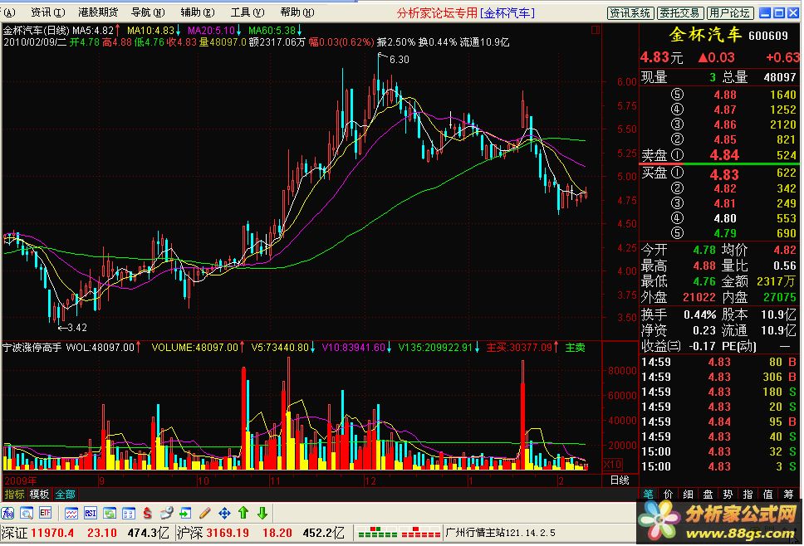Click the 3.42 low price marker
The width and height of the screenshot is (804, 546).
tap(77, 327)
